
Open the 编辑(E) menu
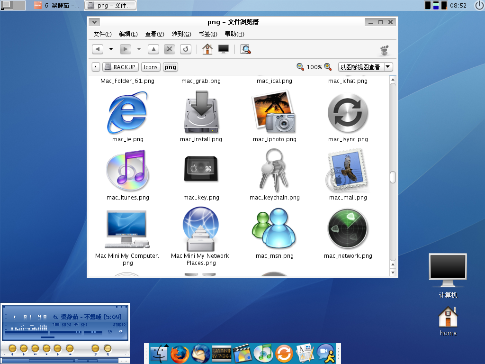point(128,34)
